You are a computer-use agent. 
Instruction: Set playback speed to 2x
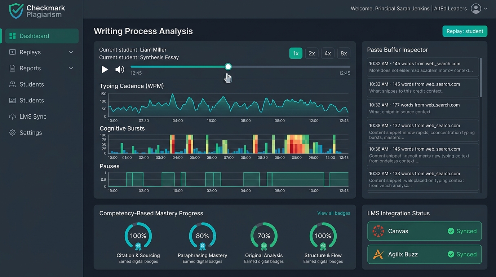click(312, 53)
